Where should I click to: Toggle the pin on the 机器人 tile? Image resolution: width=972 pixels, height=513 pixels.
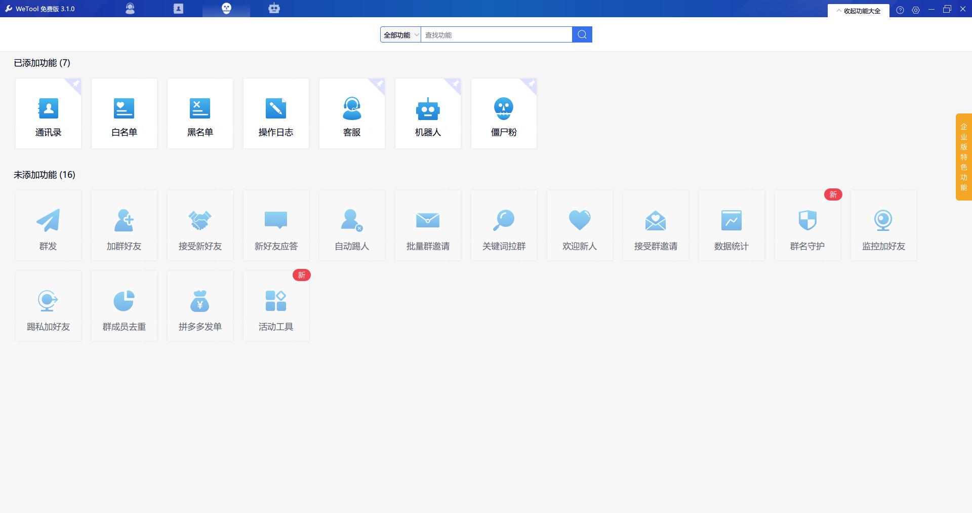coord(456,84)
